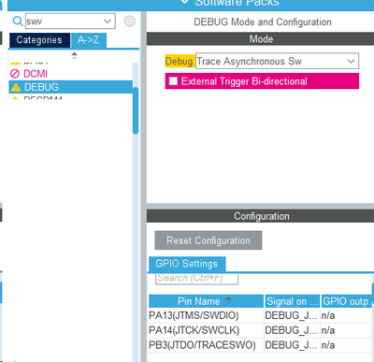Open the Debug mode dropdown
This screenshot has width=374, height=362.
(277, 61)
